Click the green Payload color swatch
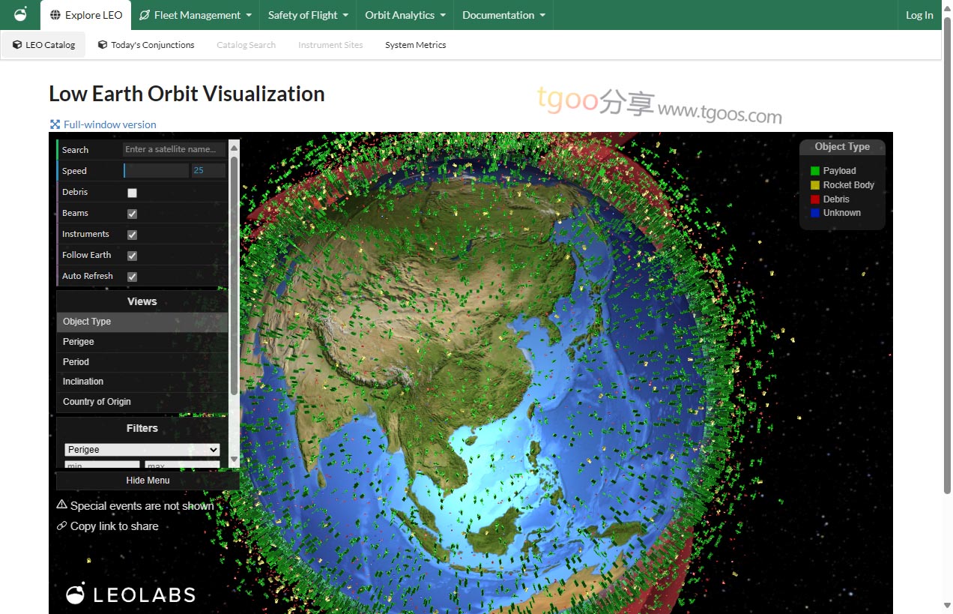Screen dimensions: 953x614 (815, 171)
